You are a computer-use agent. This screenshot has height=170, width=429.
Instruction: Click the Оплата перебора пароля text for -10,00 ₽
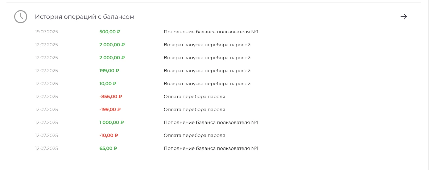(194, 135)
